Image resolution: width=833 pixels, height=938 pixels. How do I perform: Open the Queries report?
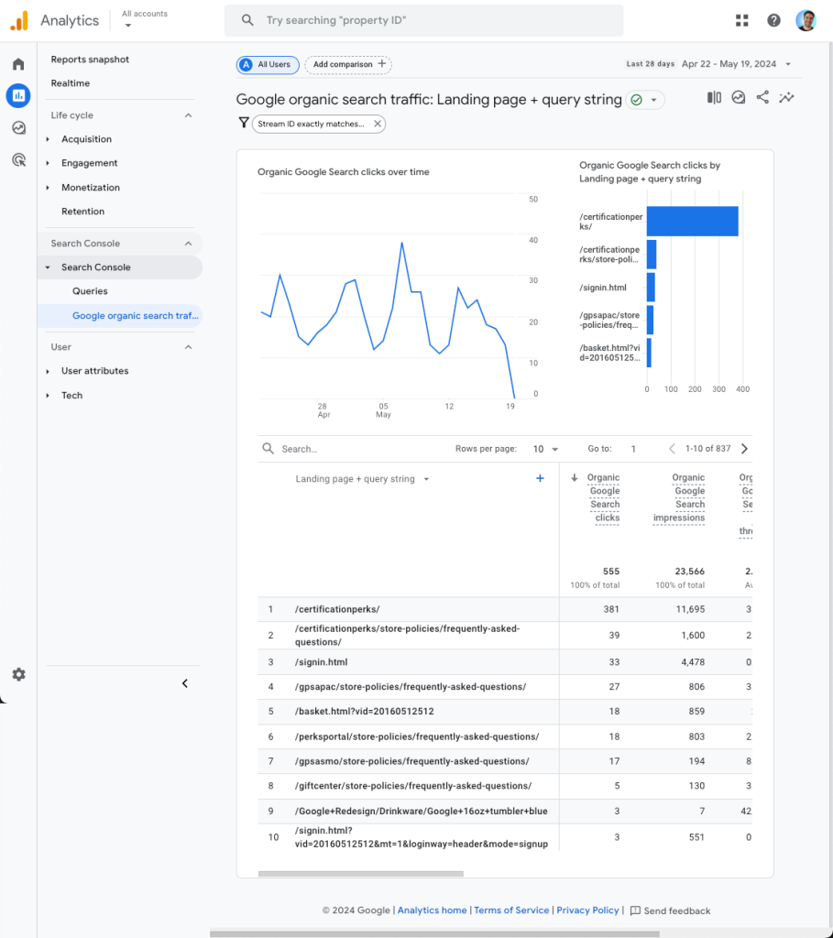90,291
